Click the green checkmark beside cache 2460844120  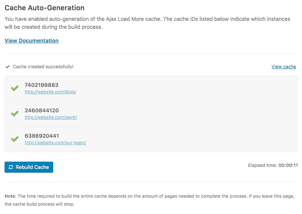(15, 113)
